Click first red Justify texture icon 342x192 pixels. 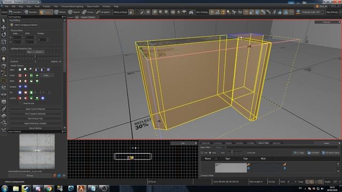tap(20, 98)
